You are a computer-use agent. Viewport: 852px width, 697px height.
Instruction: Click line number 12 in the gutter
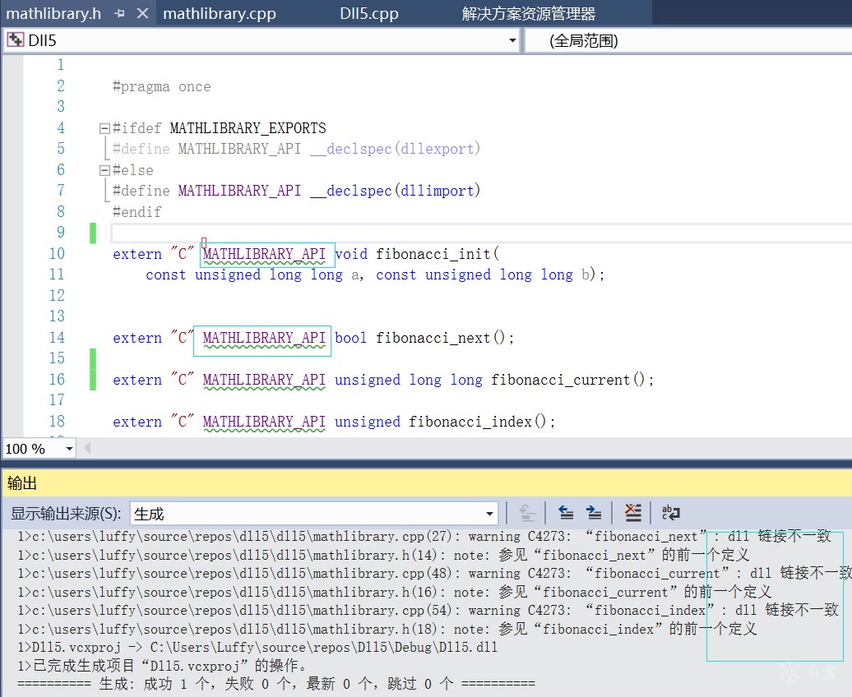coord(57,296)
